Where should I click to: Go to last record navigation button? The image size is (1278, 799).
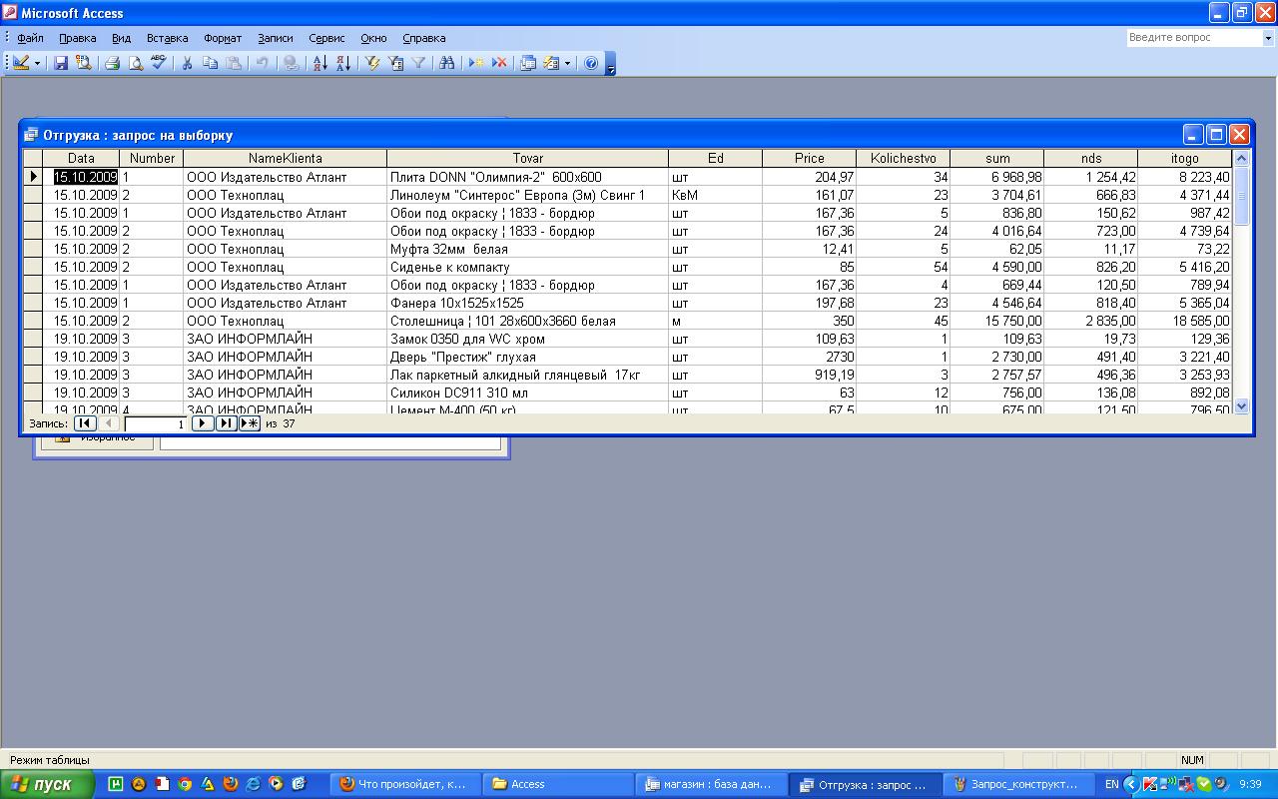(x=226, y=423)
